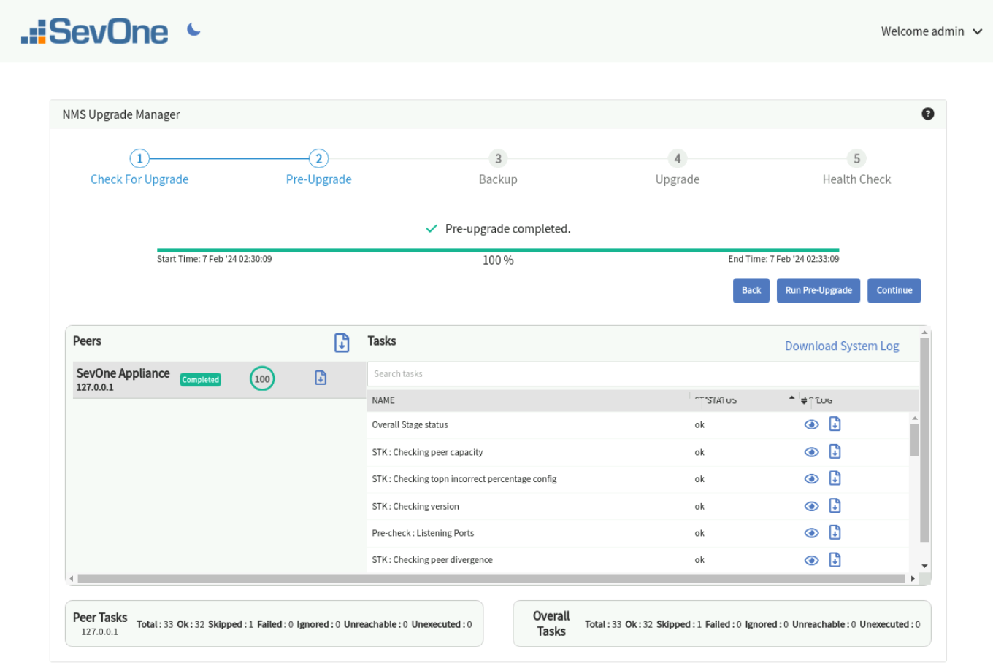
Task: Open Download System Log link
Action: tap(842, 346)
